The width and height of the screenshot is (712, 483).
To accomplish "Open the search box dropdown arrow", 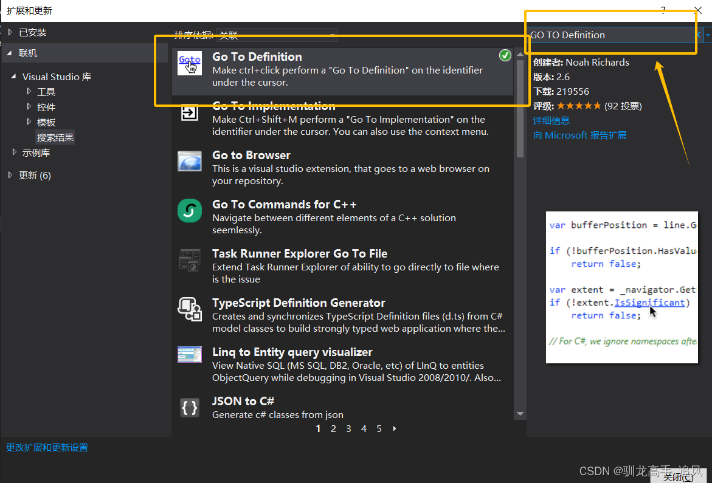I will pyautogui.click(x=708, y=35).
